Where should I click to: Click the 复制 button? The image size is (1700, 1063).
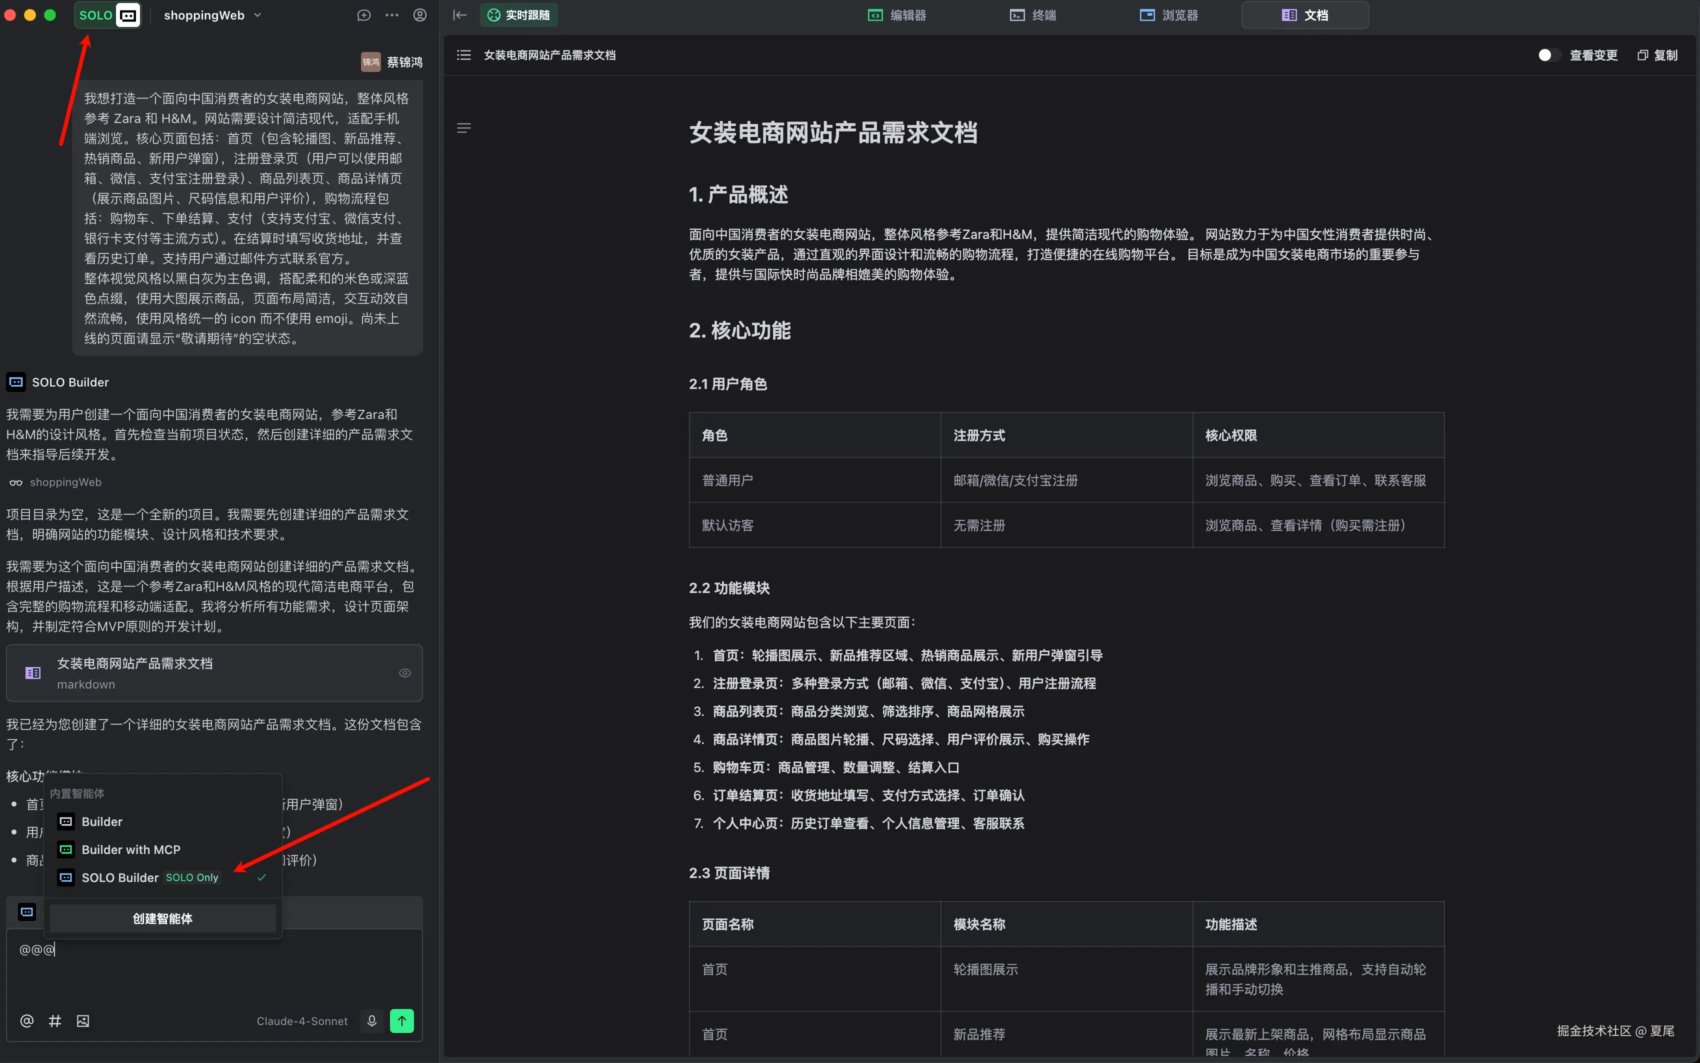point(1657,55)
